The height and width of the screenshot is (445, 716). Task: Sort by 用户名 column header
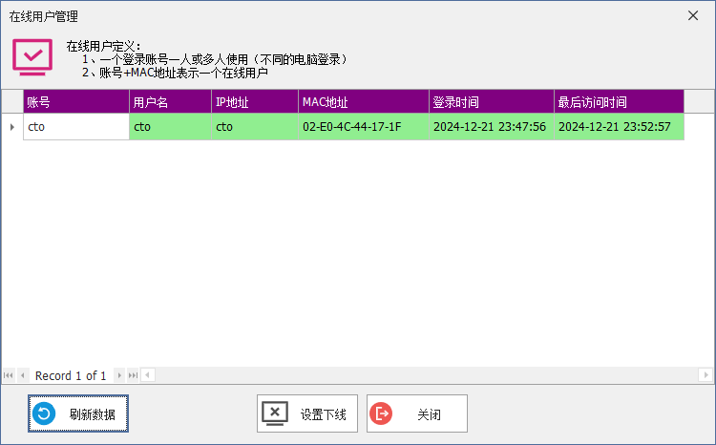click(x=170, y=101)
